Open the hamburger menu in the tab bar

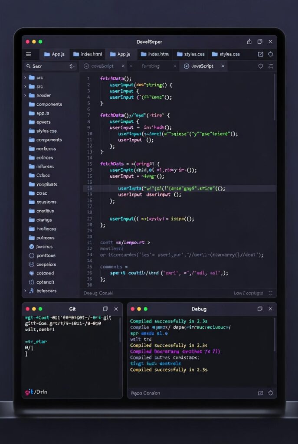point(29,54)
